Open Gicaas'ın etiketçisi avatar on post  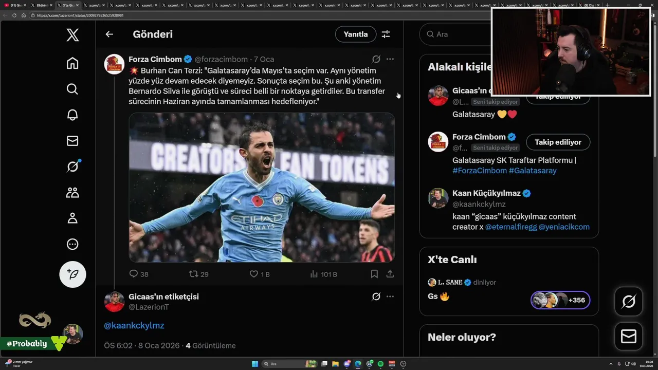click(114, 302)
